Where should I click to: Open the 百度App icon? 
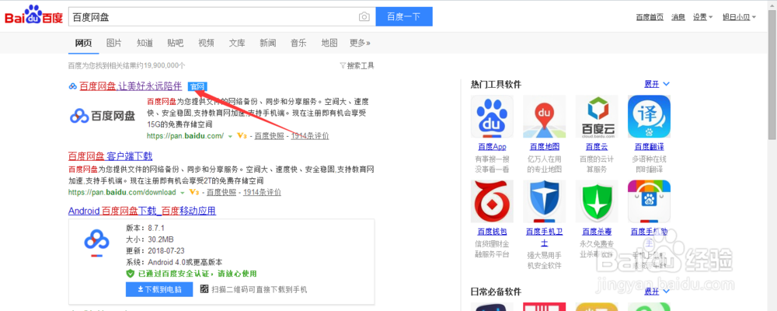[492, 117]
